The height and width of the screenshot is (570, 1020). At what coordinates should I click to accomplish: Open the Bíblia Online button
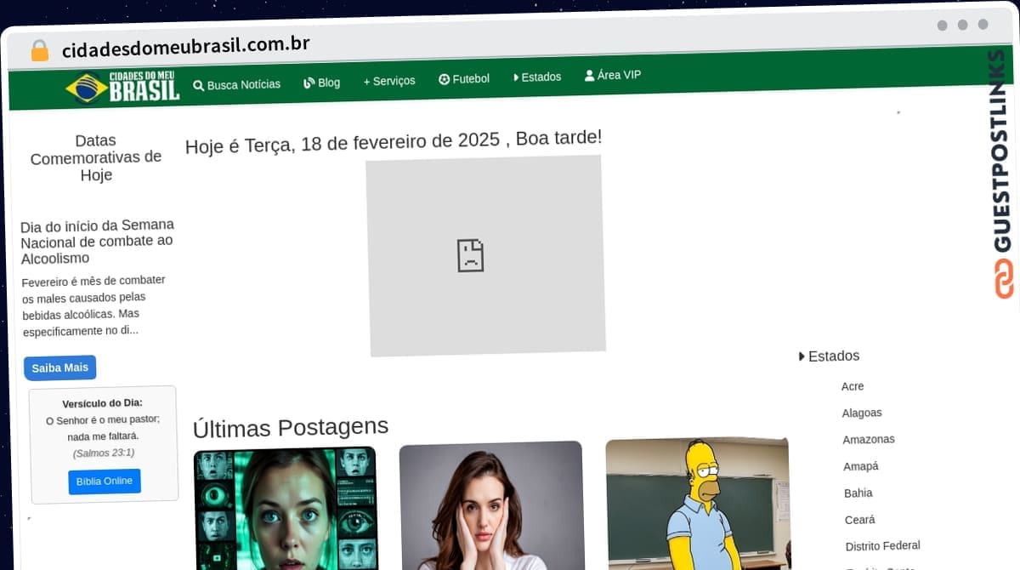105,481
